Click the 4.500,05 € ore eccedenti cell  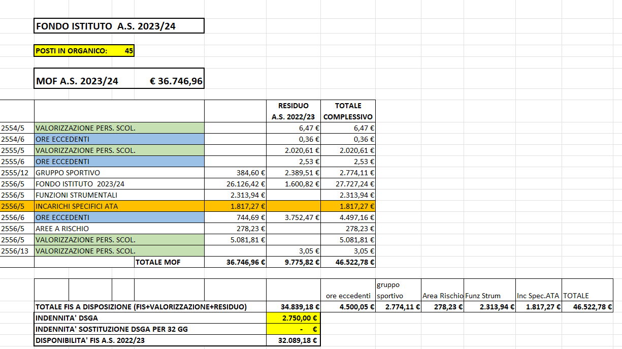pos(348,307)
